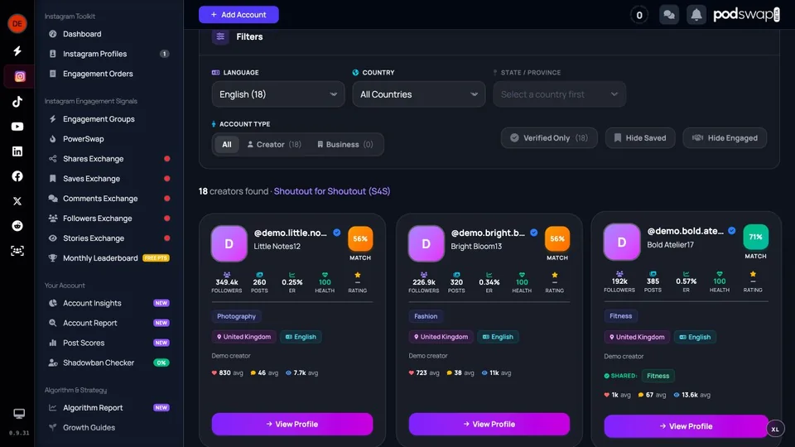Select the Business account type
Viewport: 795px width, 447px height.
tap(344, 144)
